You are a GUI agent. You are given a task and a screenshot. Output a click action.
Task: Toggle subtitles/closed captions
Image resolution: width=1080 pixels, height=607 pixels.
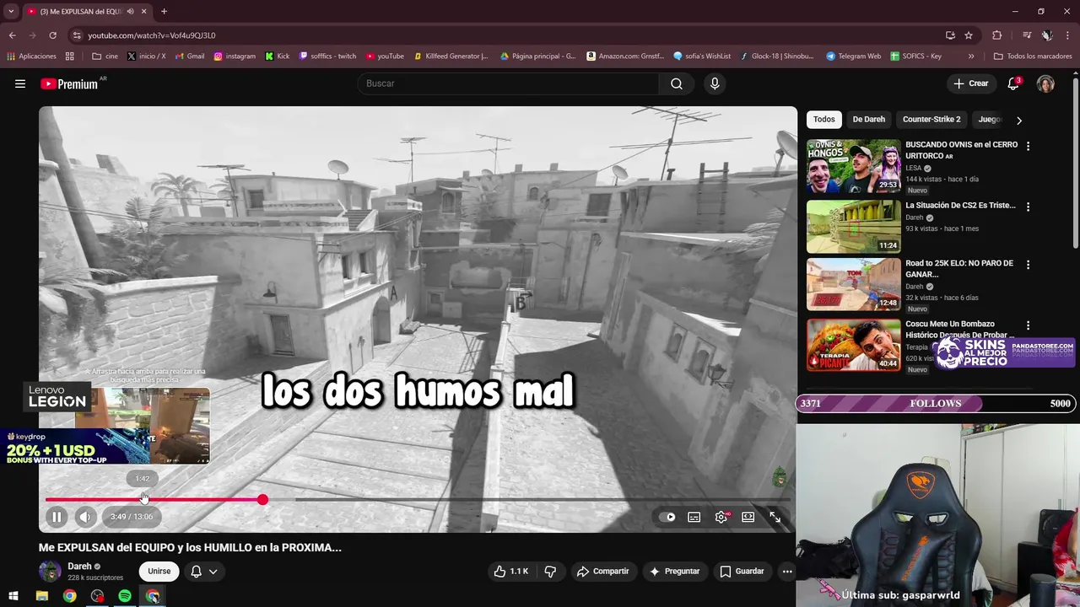coord(694,517)
